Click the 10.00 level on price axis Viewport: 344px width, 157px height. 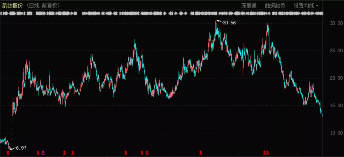tap(335, 133)
